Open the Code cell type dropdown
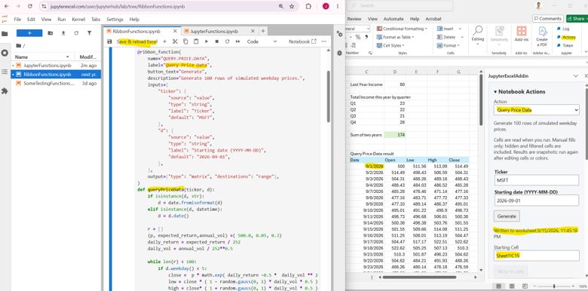The width and height of the screenshot is (588, 291). 262,41
